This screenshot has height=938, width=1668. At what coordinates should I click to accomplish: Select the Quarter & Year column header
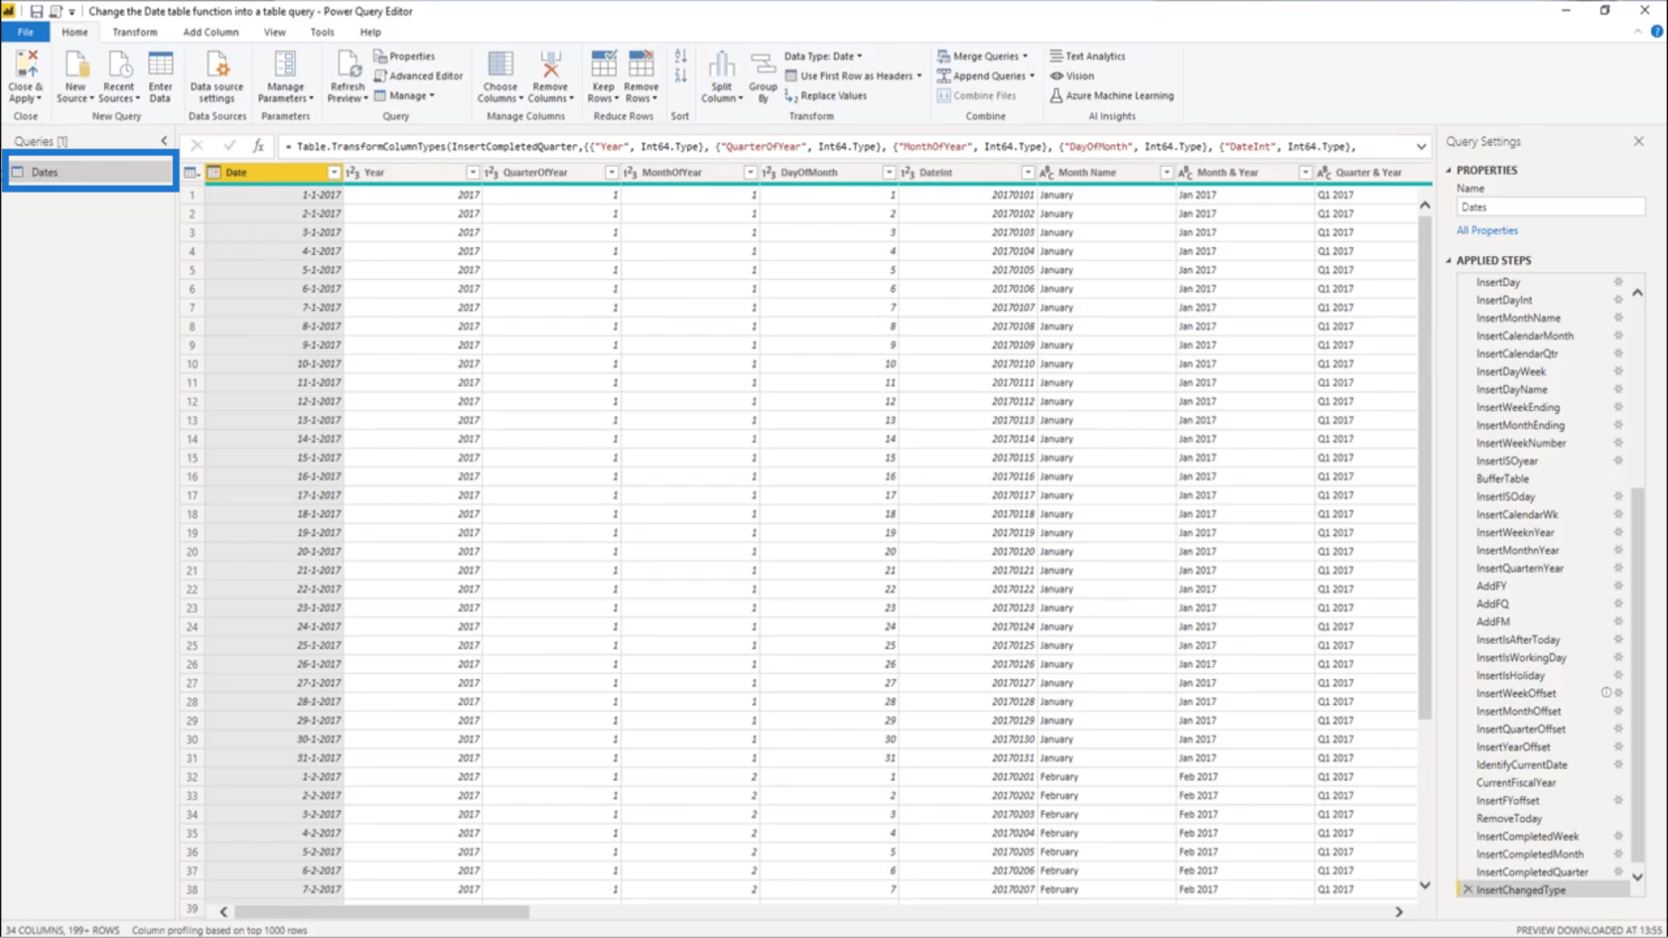(1368, 173)
